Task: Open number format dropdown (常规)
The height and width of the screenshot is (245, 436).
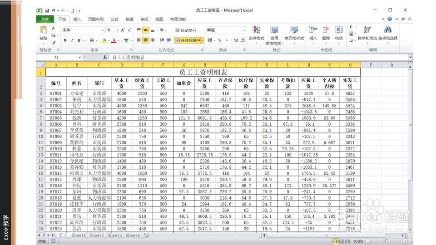Action: pos(244,30)
